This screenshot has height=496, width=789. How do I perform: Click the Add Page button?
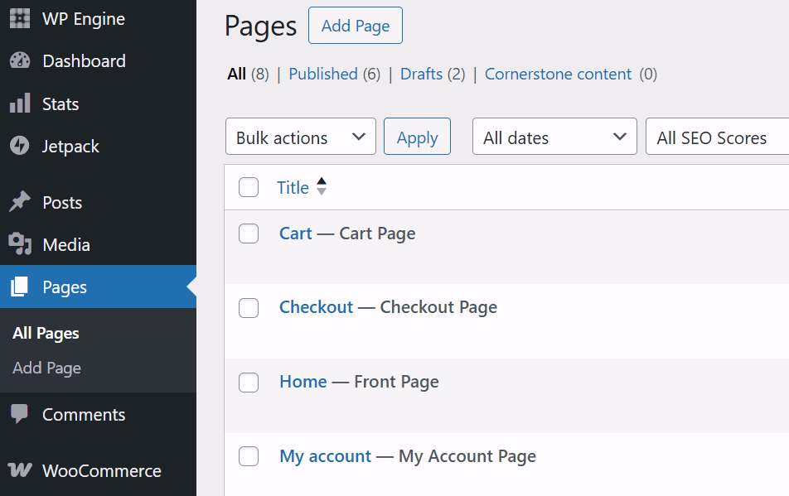point(355,26)
